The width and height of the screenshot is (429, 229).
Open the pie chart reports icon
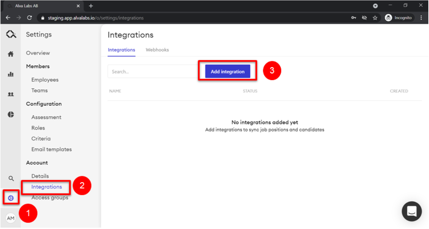tap(11, 114)
